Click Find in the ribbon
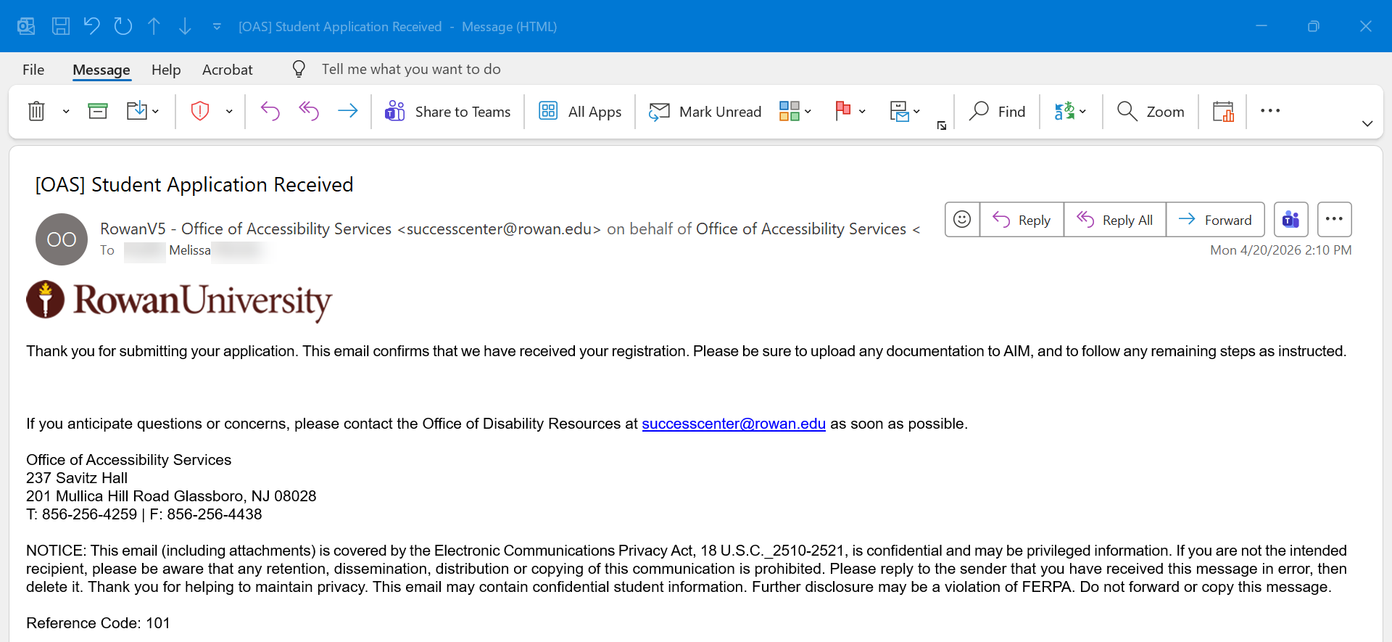1392x642 pixels. click(x=998, y=111)
